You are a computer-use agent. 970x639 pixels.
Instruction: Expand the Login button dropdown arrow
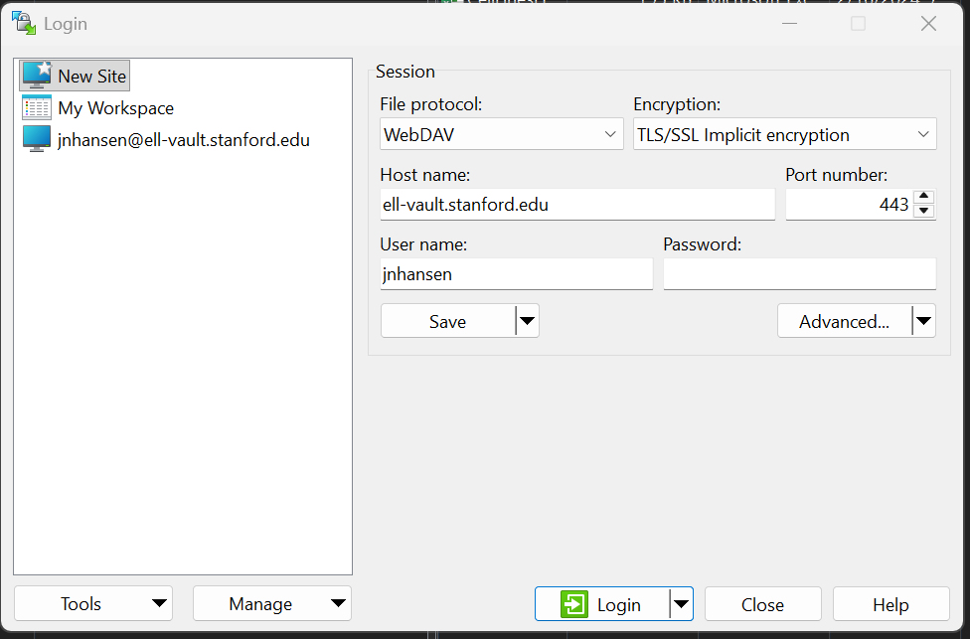coord(681,604)
